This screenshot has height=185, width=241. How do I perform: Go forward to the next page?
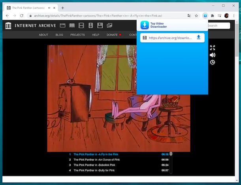(15, 16)
